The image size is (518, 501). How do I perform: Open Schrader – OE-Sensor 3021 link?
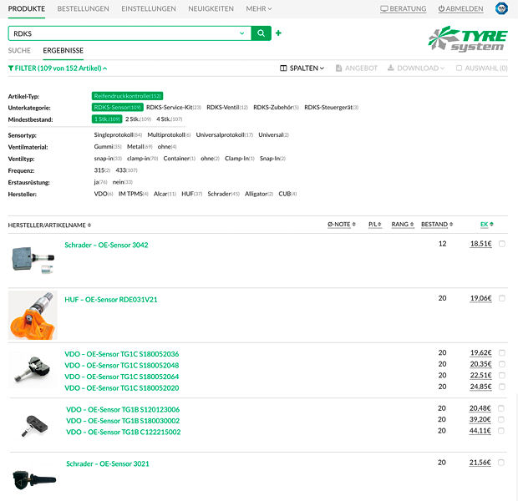pos(108,463)
